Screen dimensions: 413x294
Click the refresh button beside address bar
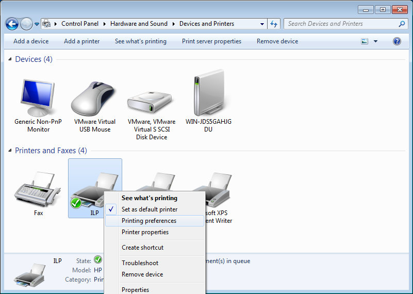[274, 24]
